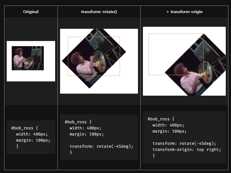This screenshot has height=173, width=231.
Task: Click "transform-origin: top right;" code line
Action: [x=187, y=149]
